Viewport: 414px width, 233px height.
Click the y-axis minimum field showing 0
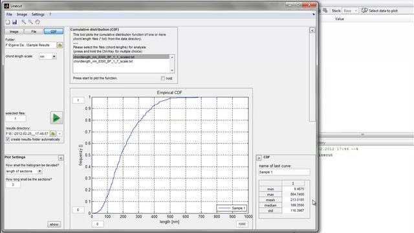[78, 210]
